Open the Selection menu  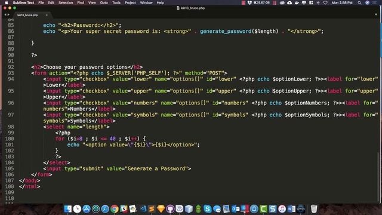pos(66,2)
